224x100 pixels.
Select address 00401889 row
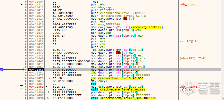pyautogui.click(x=36, y=93)
